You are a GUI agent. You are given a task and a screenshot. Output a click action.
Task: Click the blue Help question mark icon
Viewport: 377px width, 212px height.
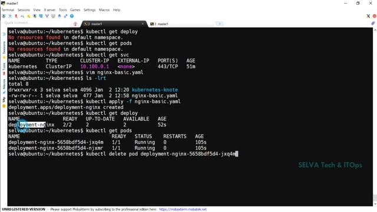[72, 16]
